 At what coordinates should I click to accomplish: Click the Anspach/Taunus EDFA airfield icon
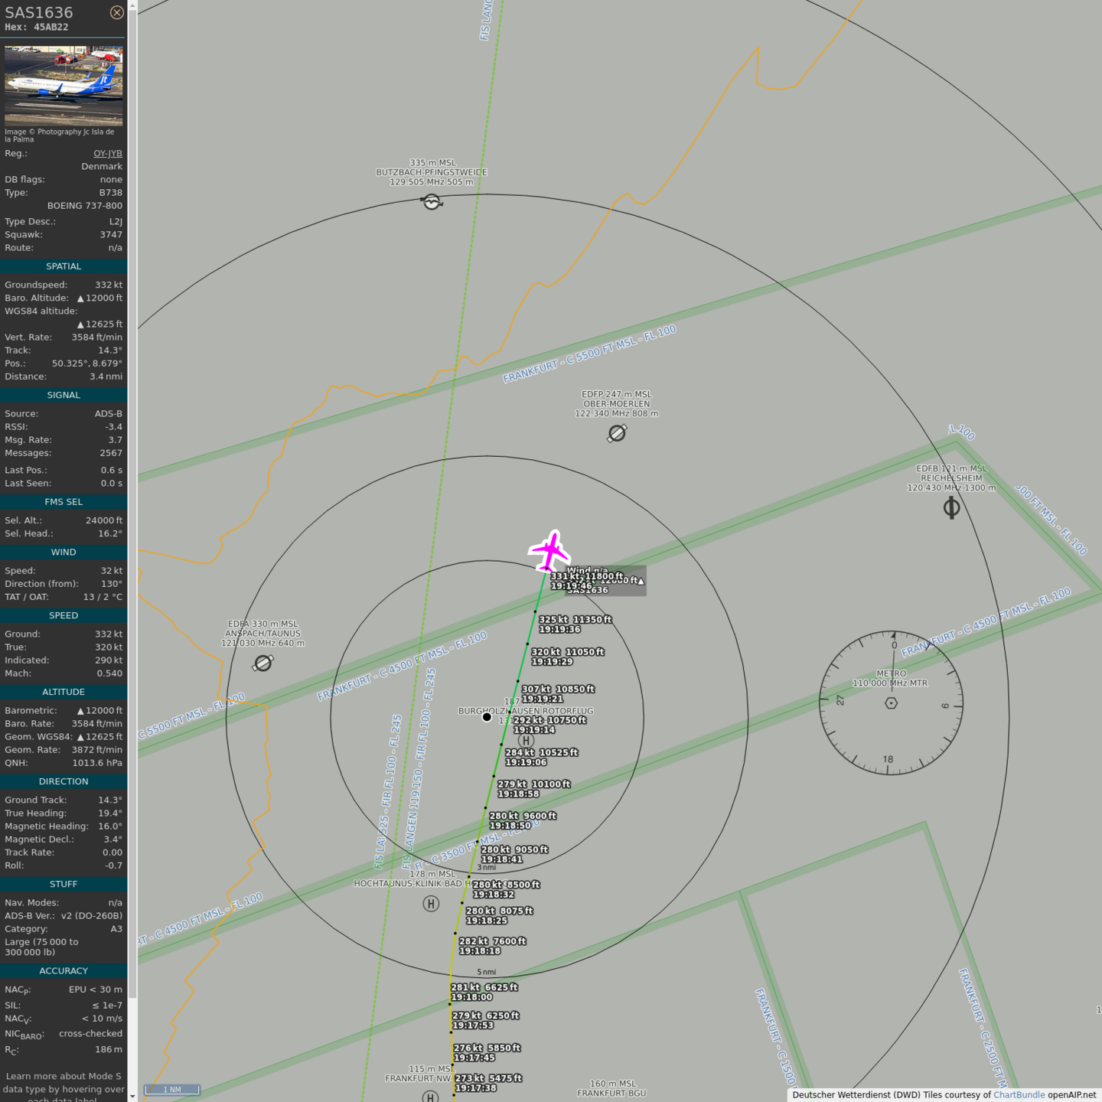click(263, 663)
